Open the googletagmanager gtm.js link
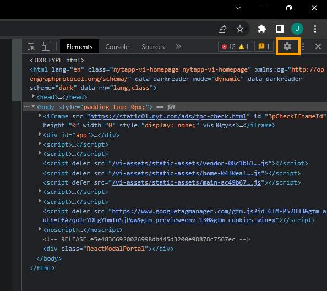327x291 pixels. click(184, 216)
